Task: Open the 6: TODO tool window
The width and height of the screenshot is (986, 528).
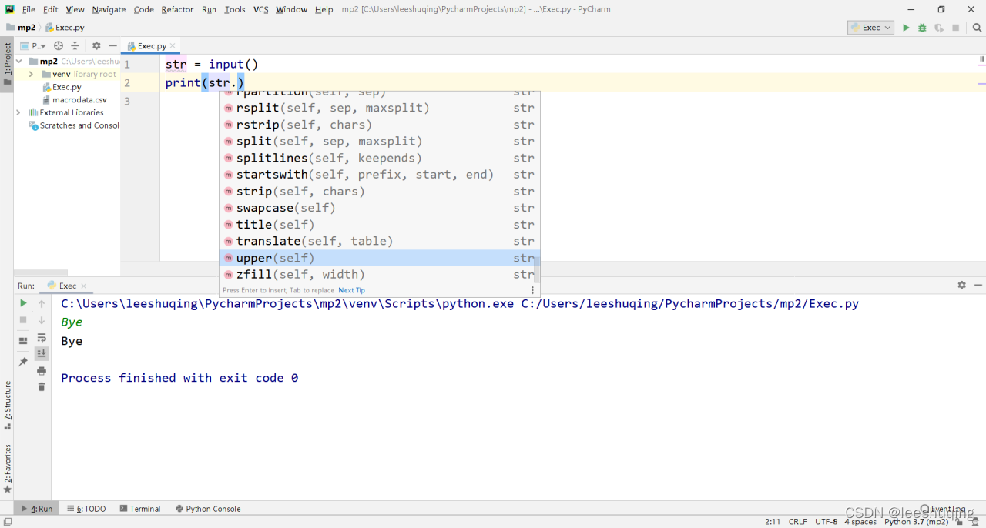Action: coord(86,509)
